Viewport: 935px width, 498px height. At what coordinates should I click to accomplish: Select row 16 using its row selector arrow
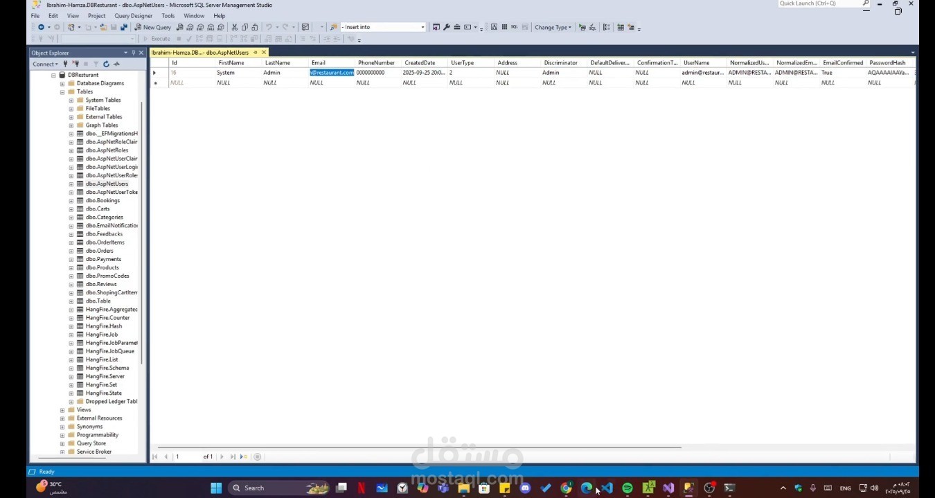coord(155,73)
